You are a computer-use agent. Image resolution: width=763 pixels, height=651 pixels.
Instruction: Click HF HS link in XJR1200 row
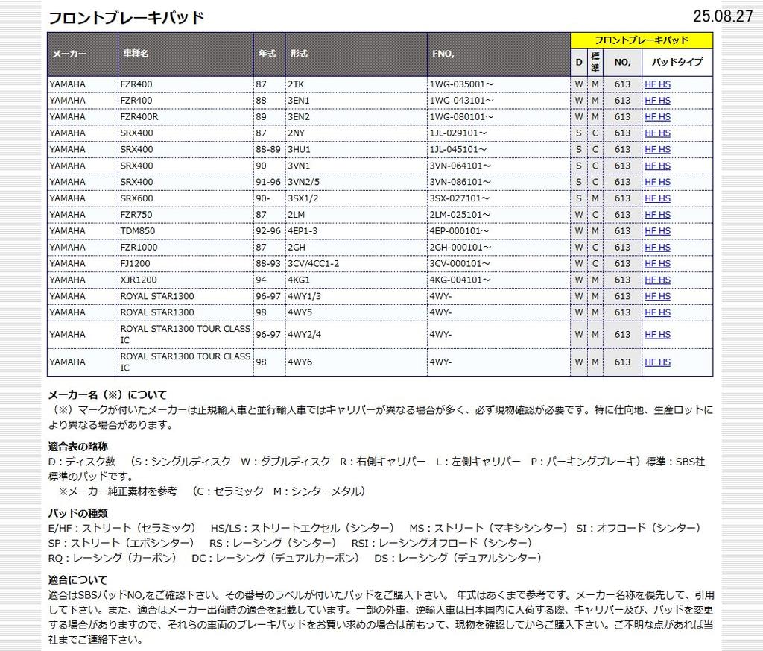[x=657, y=280]
